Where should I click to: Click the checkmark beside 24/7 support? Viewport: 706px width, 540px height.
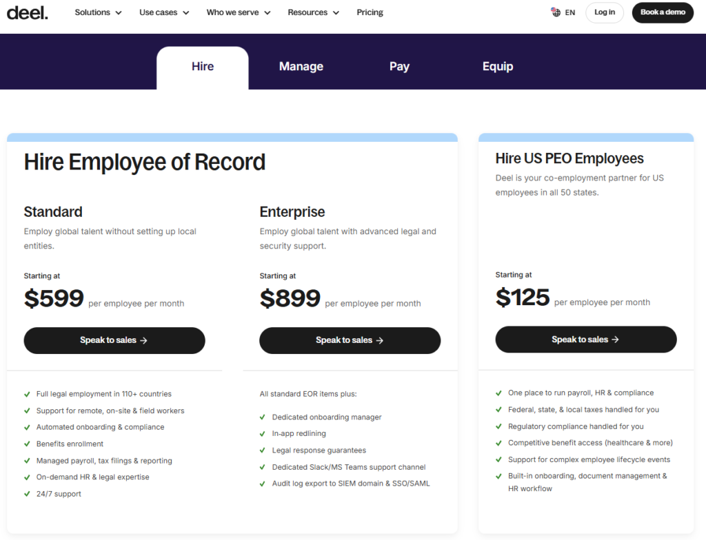click(28, 494)
